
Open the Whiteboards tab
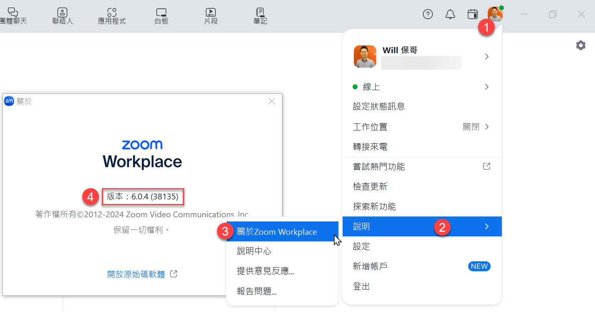click(x=161, y=16)
